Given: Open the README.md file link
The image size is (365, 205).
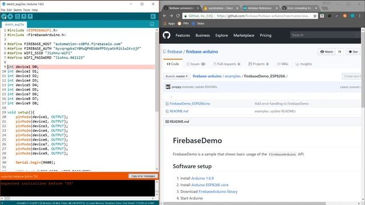Looking at the screenshot, I should tap(179, 111).
